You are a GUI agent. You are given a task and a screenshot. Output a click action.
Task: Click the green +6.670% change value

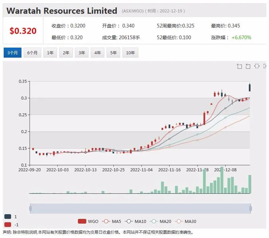coord(241,38)
